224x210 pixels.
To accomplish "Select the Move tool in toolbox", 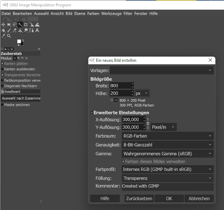I will (x=3, y=24).
